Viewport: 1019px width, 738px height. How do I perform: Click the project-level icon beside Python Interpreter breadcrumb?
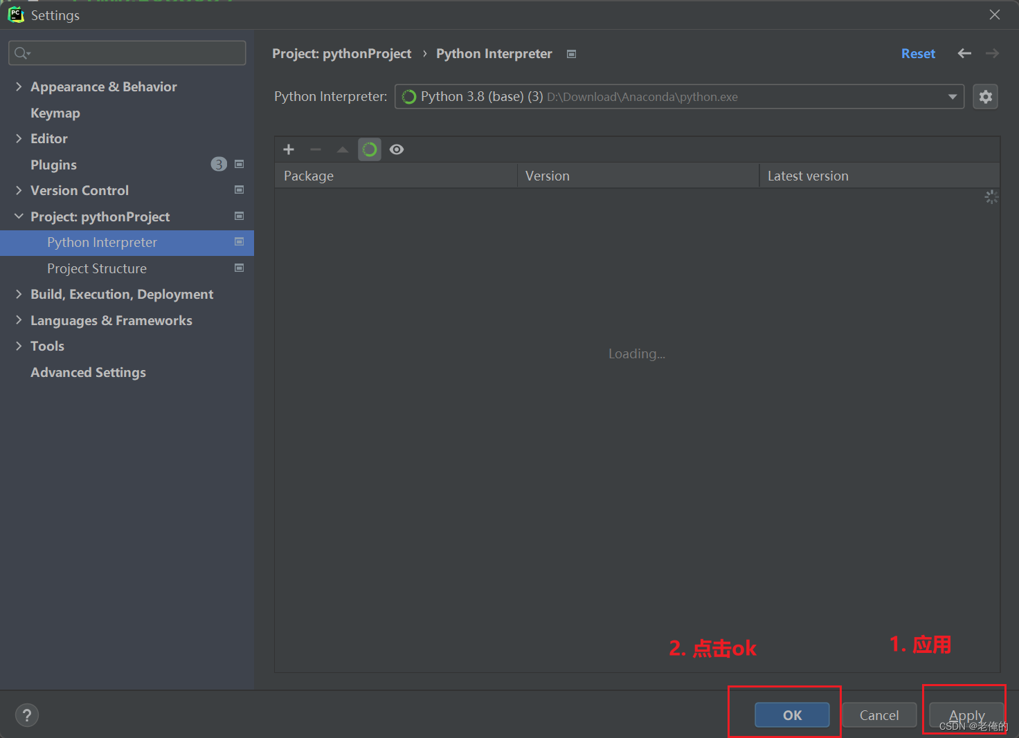pos(571,54)
